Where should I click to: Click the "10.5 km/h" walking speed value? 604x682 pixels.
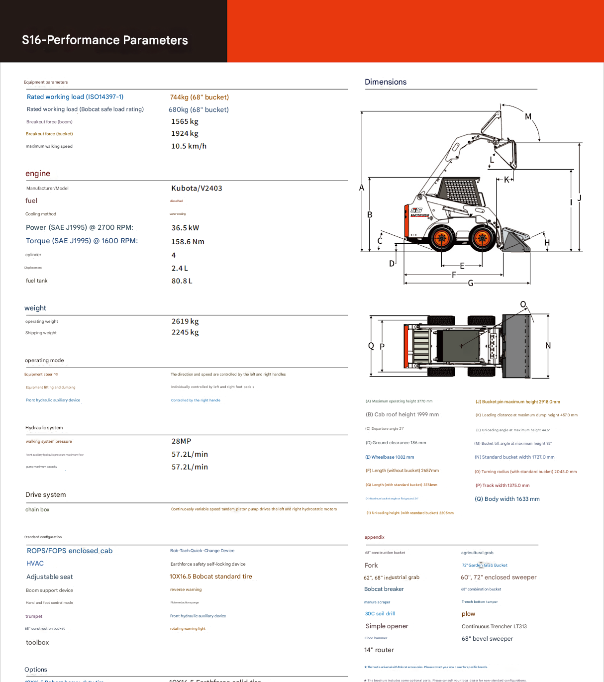pyautogui.click(x=189, y=146)
